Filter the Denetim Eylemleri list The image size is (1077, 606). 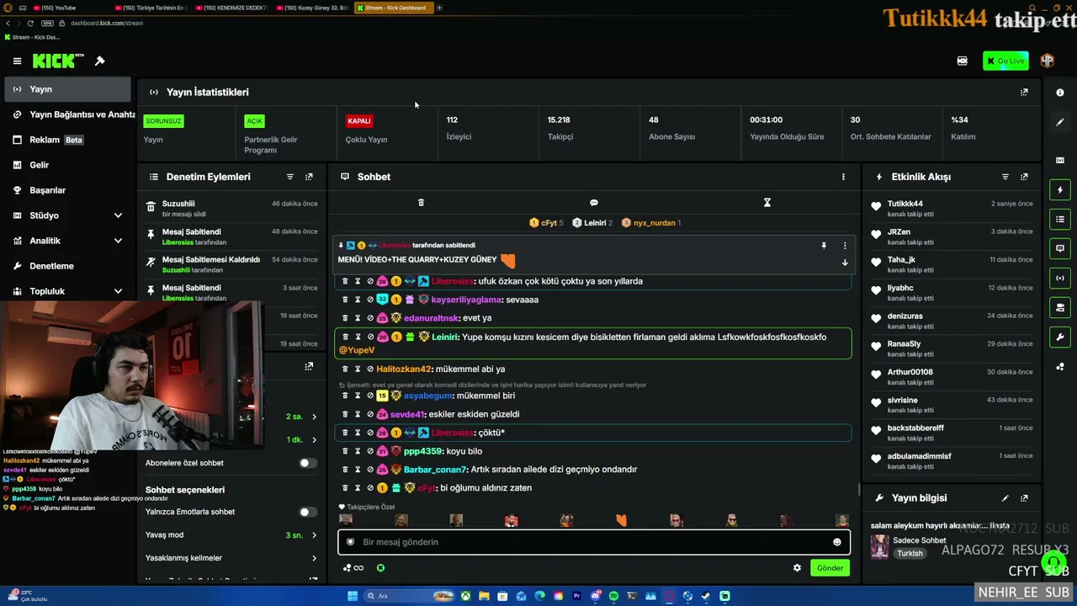point(290,177)
